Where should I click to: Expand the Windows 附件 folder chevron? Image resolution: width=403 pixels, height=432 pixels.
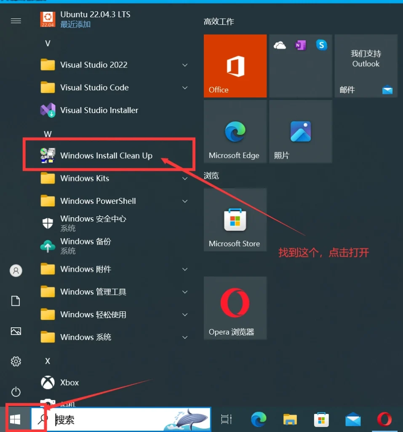185,269
